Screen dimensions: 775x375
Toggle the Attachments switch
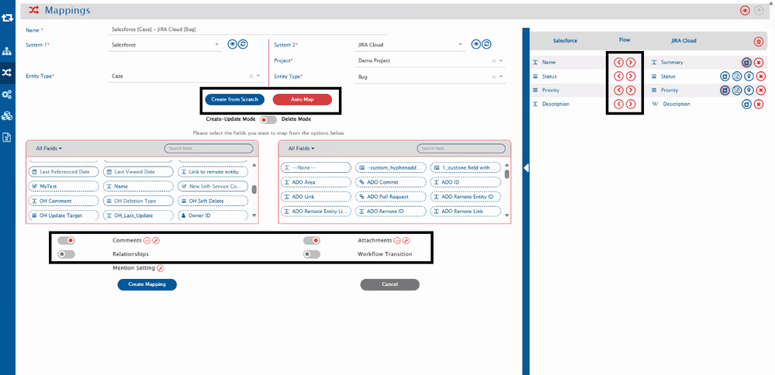pos(312,240)
